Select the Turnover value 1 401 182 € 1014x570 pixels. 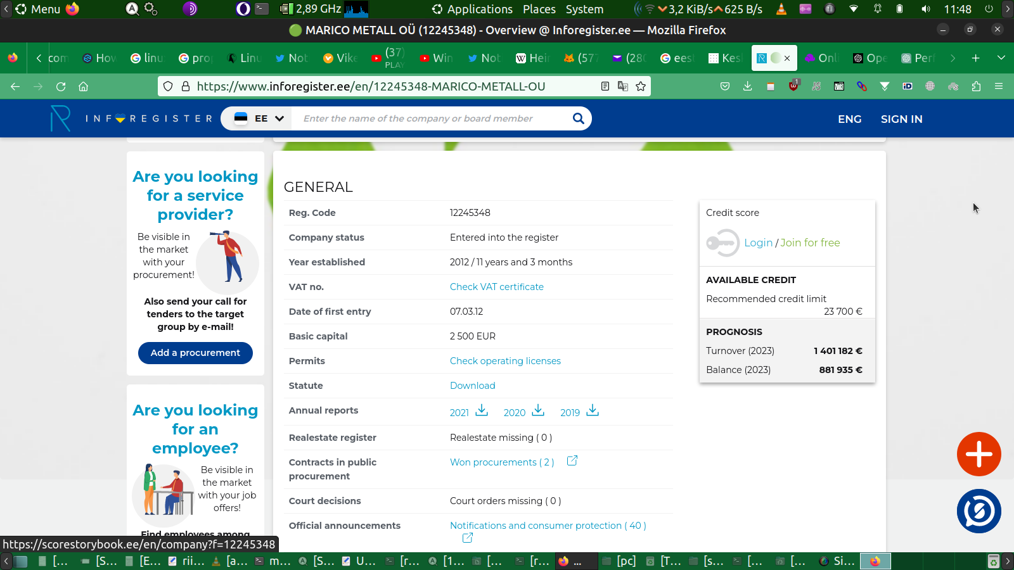838,351
